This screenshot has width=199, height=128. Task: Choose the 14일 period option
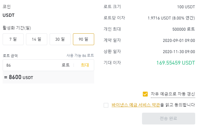(37, 39)
